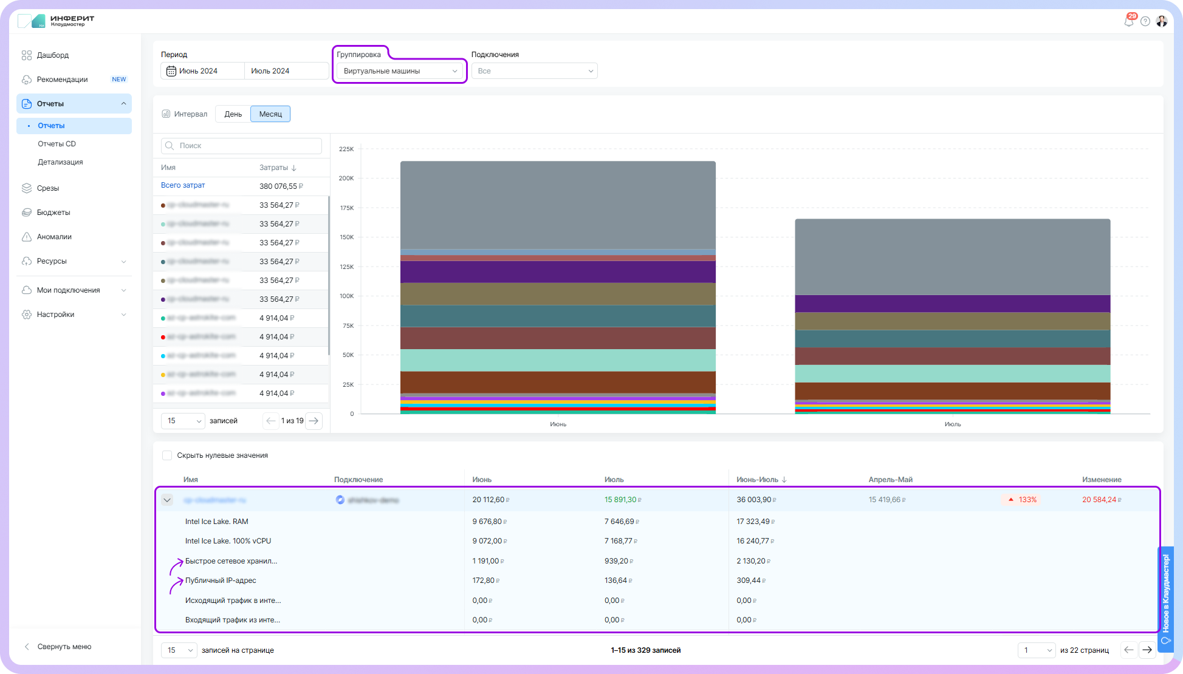Open the Бюджеты section

coord(53,213)
